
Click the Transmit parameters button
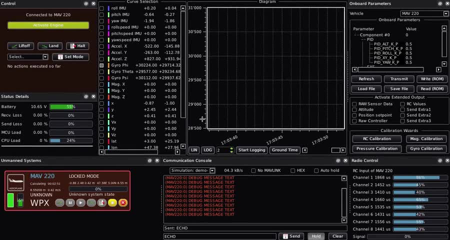coord(399,79)
